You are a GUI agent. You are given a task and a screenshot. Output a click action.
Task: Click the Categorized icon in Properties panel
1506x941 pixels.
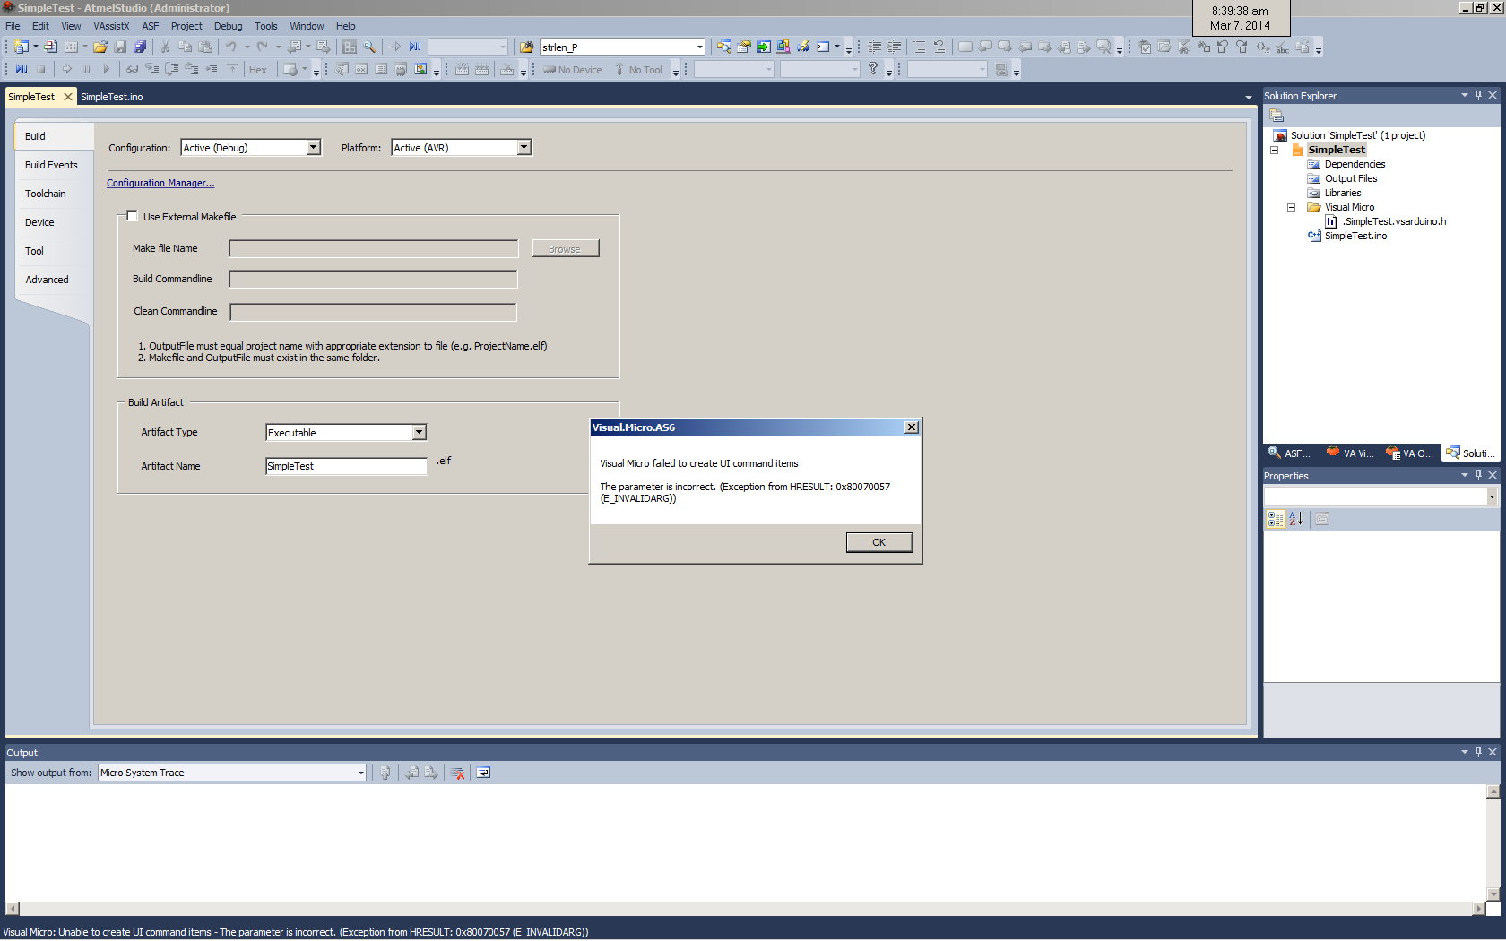[1275, 519]
